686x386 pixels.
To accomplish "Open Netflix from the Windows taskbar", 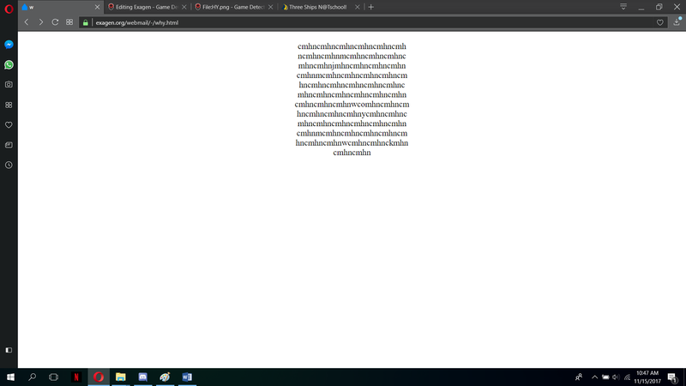I will click(x=75, y=377).
